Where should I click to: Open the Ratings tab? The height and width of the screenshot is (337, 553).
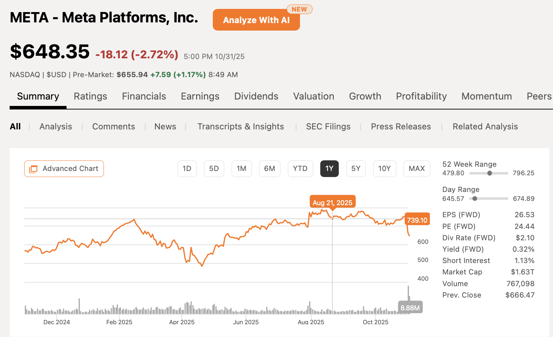[x=90, y=96]
